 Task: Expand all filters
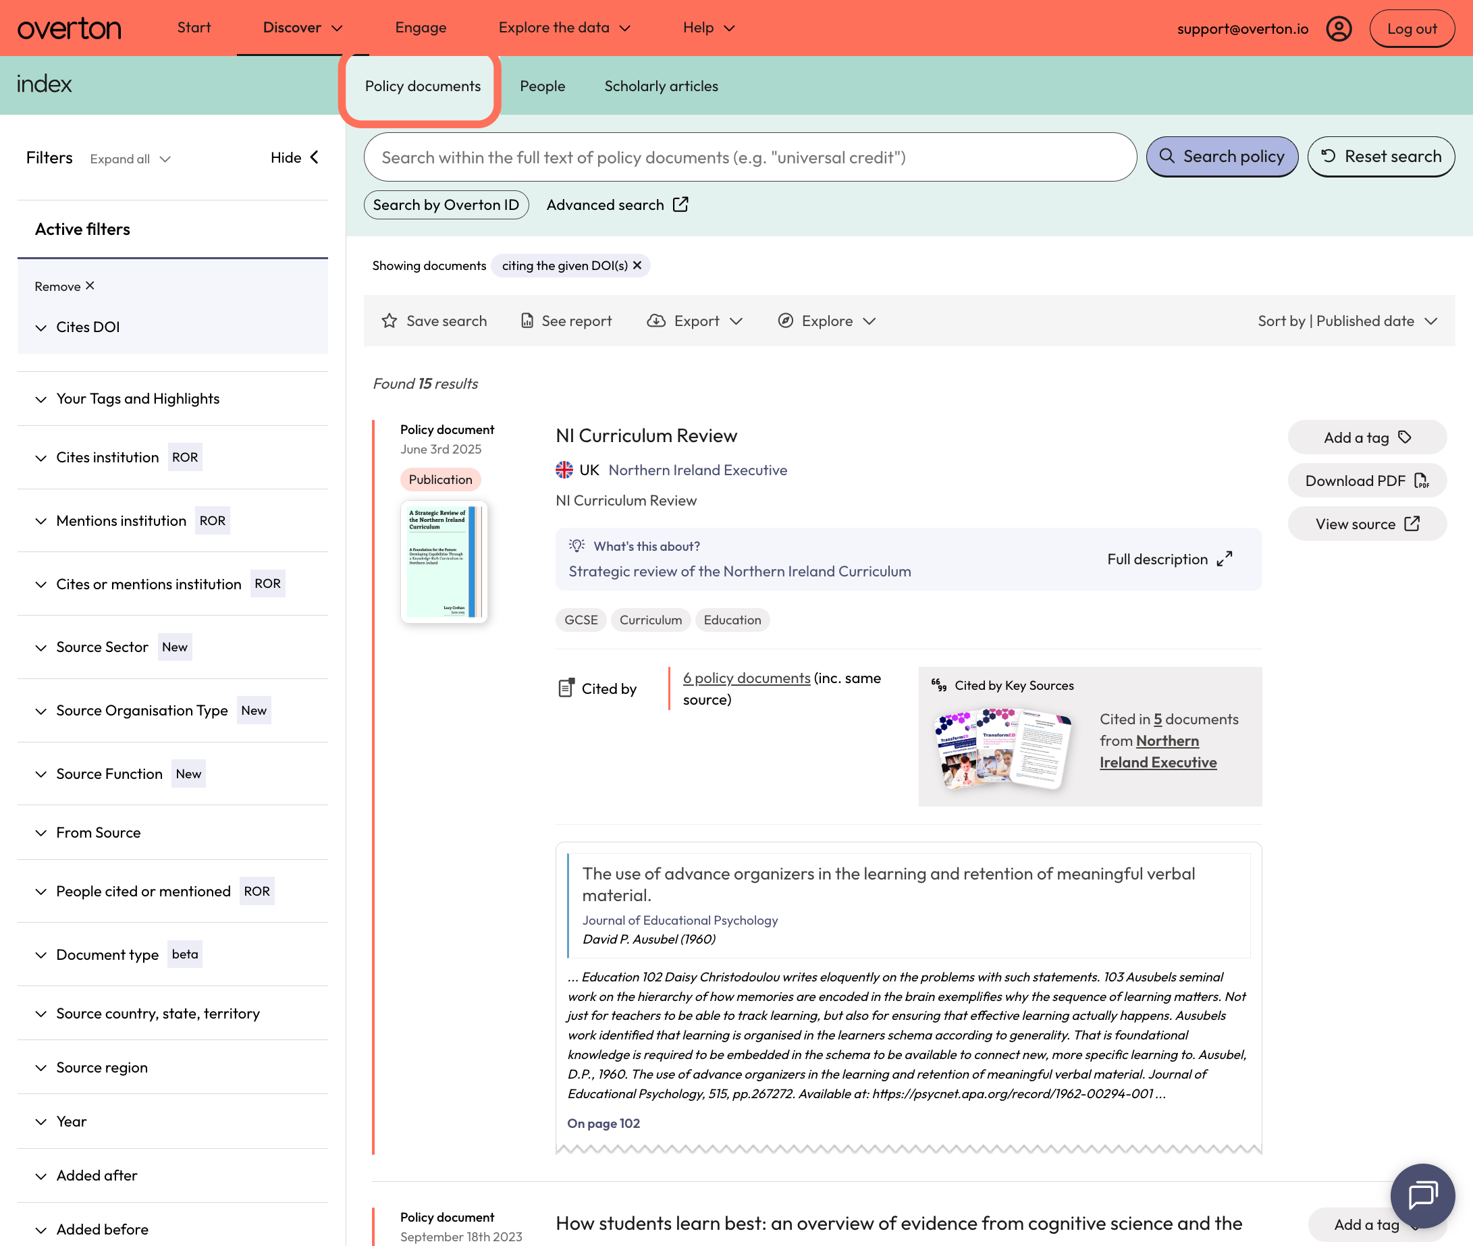(130, 159)
